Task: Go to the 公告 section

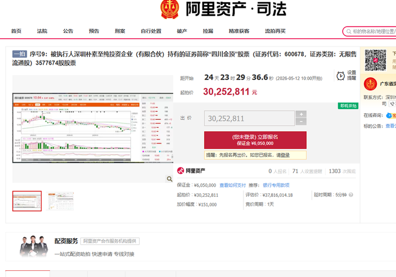Action: click(x=68, y=31)
